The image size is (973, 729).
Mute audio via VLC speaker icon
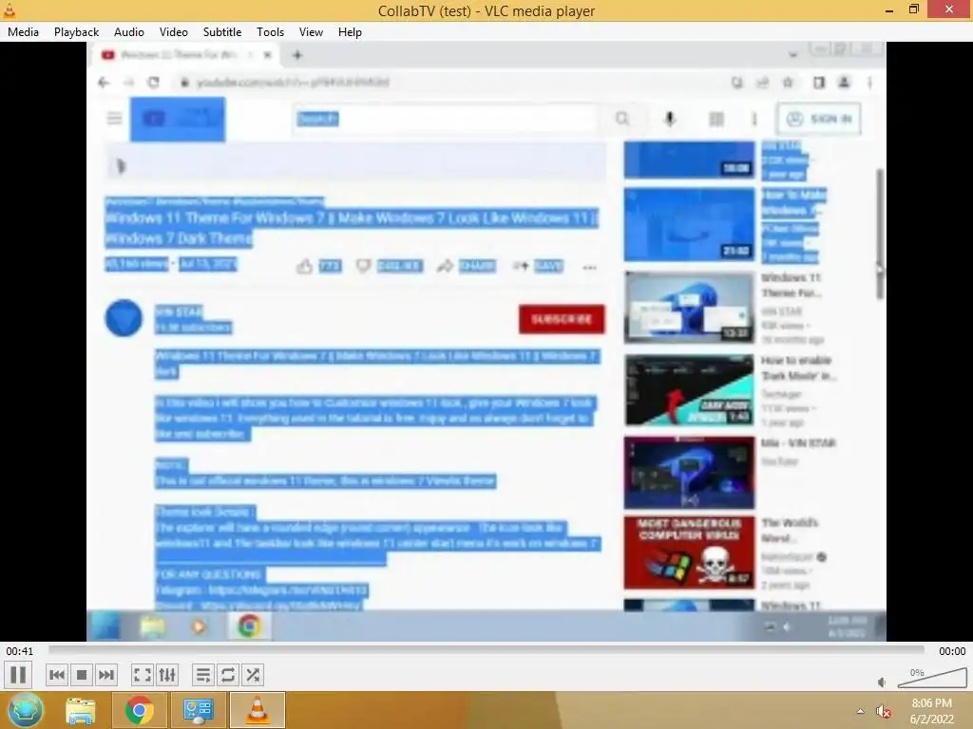(x=883, y=682)
